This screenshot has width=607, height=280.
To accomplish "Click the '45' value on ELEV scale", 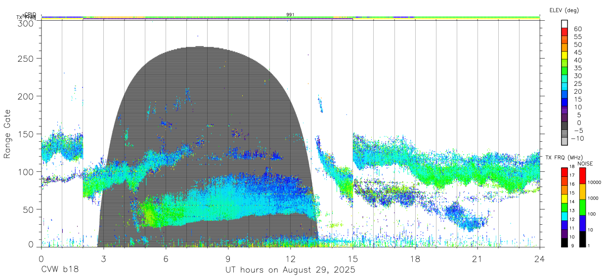I will (x=577, y=52).
